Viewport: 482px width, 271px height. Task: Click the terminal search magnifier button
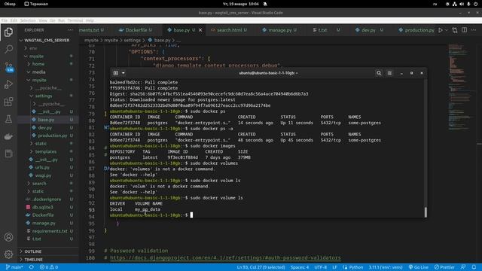[x=379, y=73]
